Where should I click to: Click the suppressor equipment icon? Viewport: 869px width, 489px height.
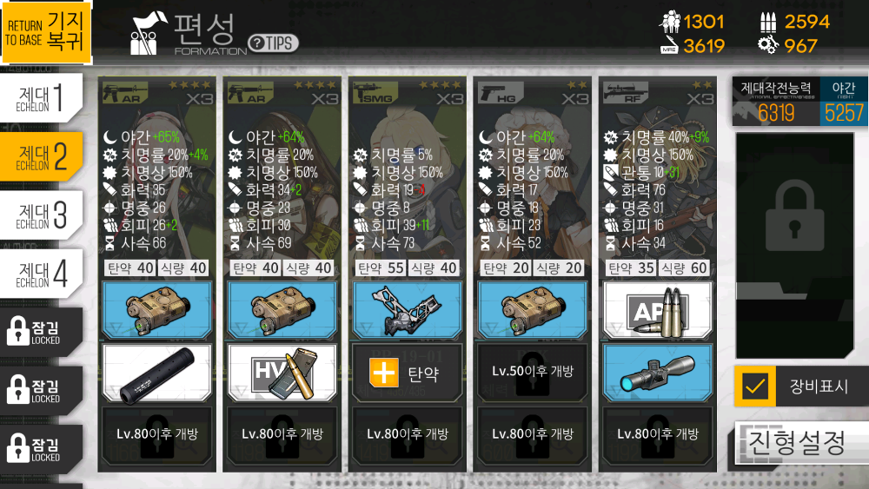click(x=156, y=373)
